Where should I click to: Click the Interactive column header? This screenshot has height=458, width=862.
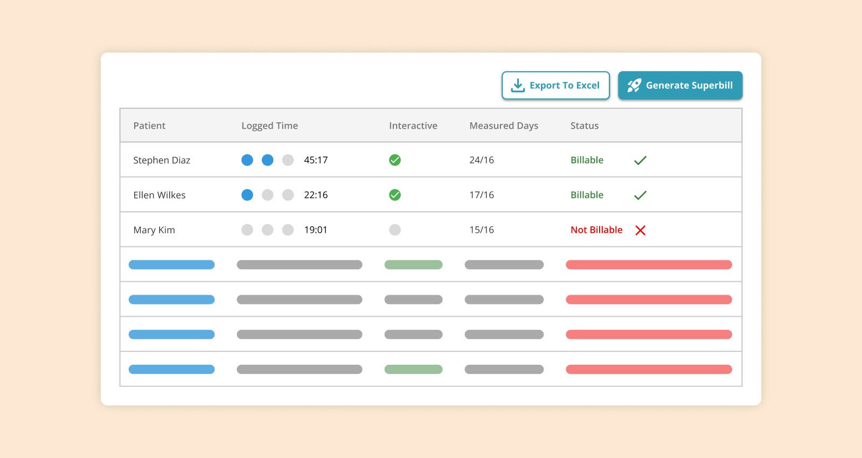coord(413,126)
